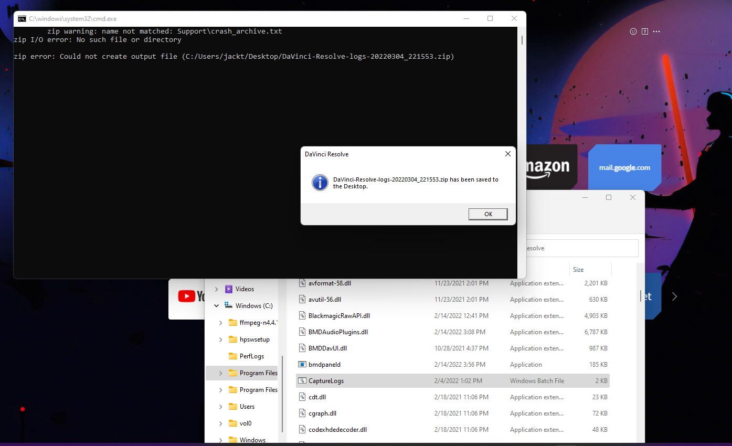Click the next arrow beside shortcut tiles
Screen dimensions: 732x446
(x=675, y=296)
